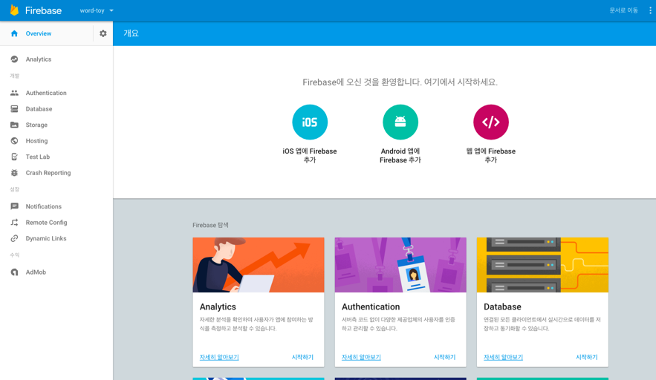Click the Notifications message icon
The image size is (656, 380).
14,206
